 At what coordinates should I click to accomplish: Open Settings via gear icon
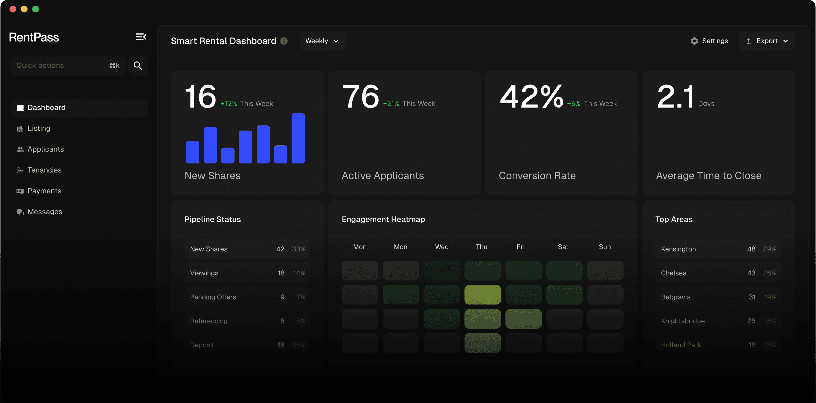[694, 41]
